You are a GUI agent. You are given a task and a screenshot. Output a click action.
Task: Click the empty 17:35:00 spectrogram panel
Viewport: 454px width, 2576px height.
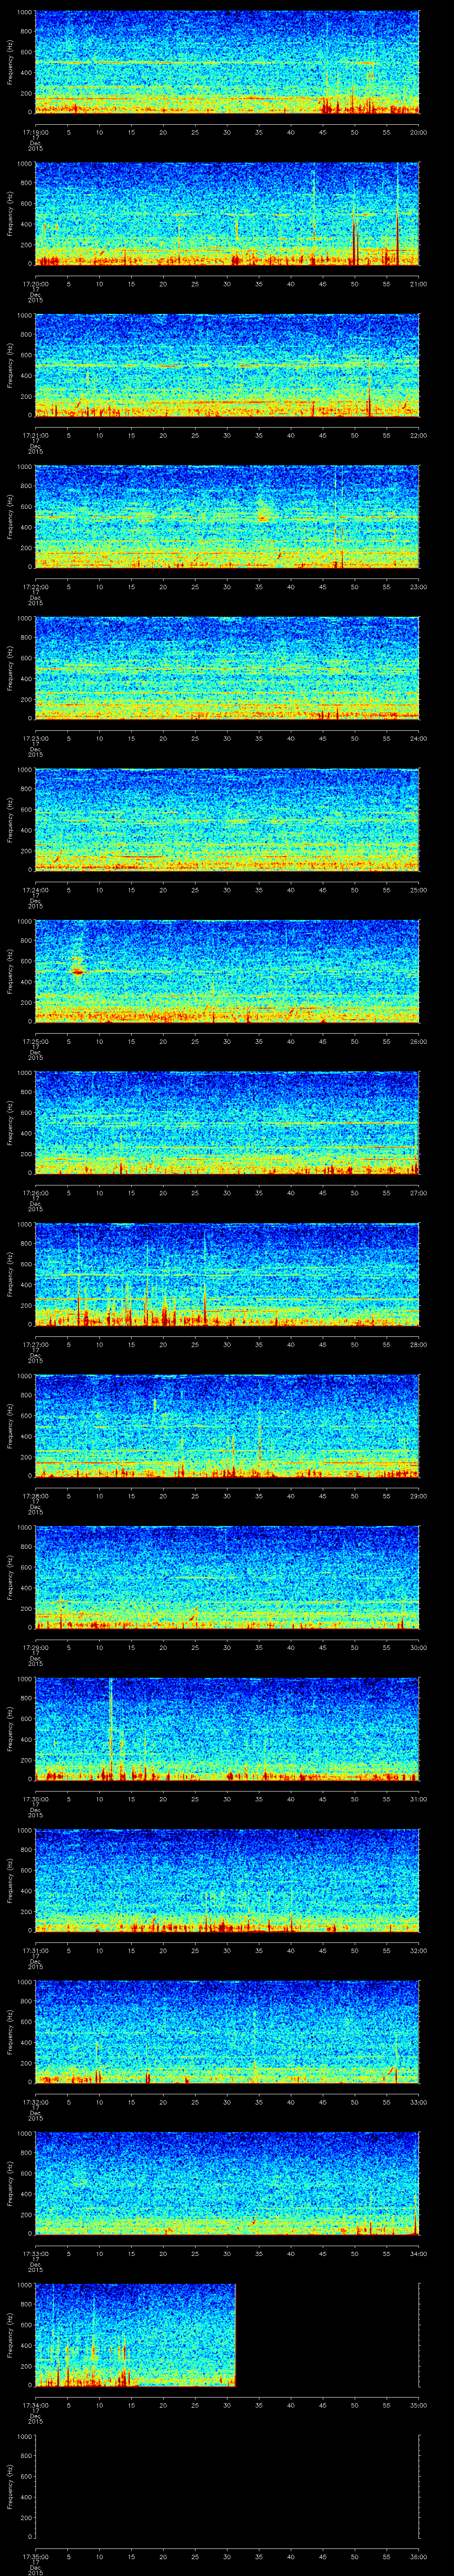(x=227, y=2485)
